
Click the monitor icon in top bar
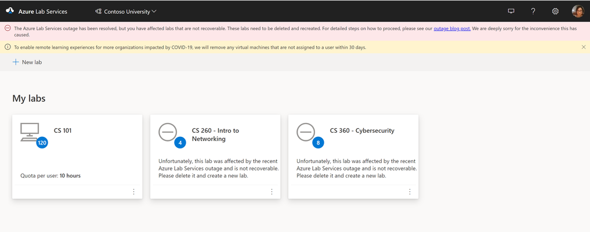click(511, 11)
